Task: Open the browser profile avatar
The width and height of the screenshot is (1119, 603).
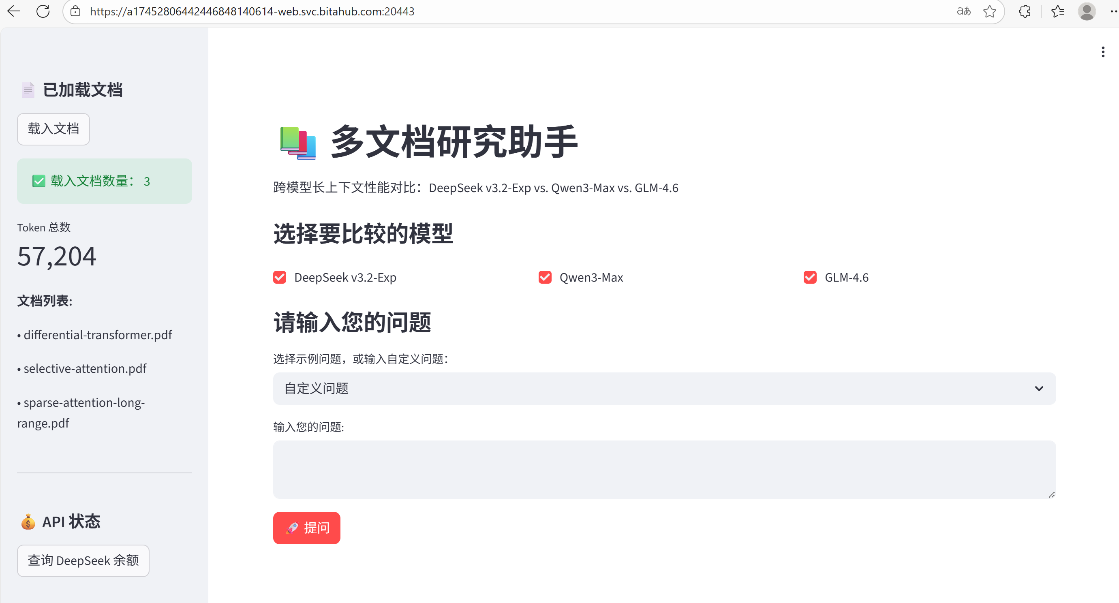Action: coord(1087,11)
